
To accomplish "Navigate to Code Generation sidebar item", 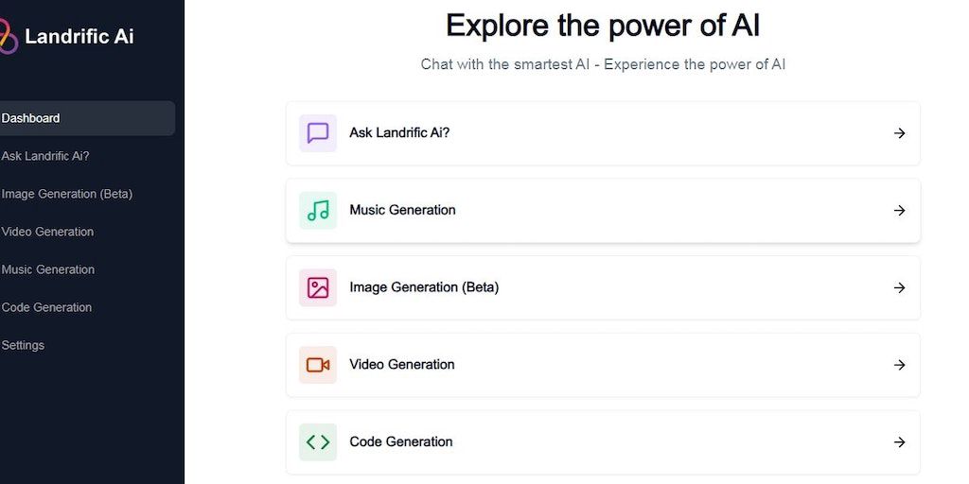I will pyautogui.click(x=47, y=307).
